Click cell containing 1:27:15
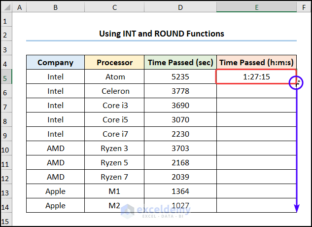The image size is (312, 227). 256,77
